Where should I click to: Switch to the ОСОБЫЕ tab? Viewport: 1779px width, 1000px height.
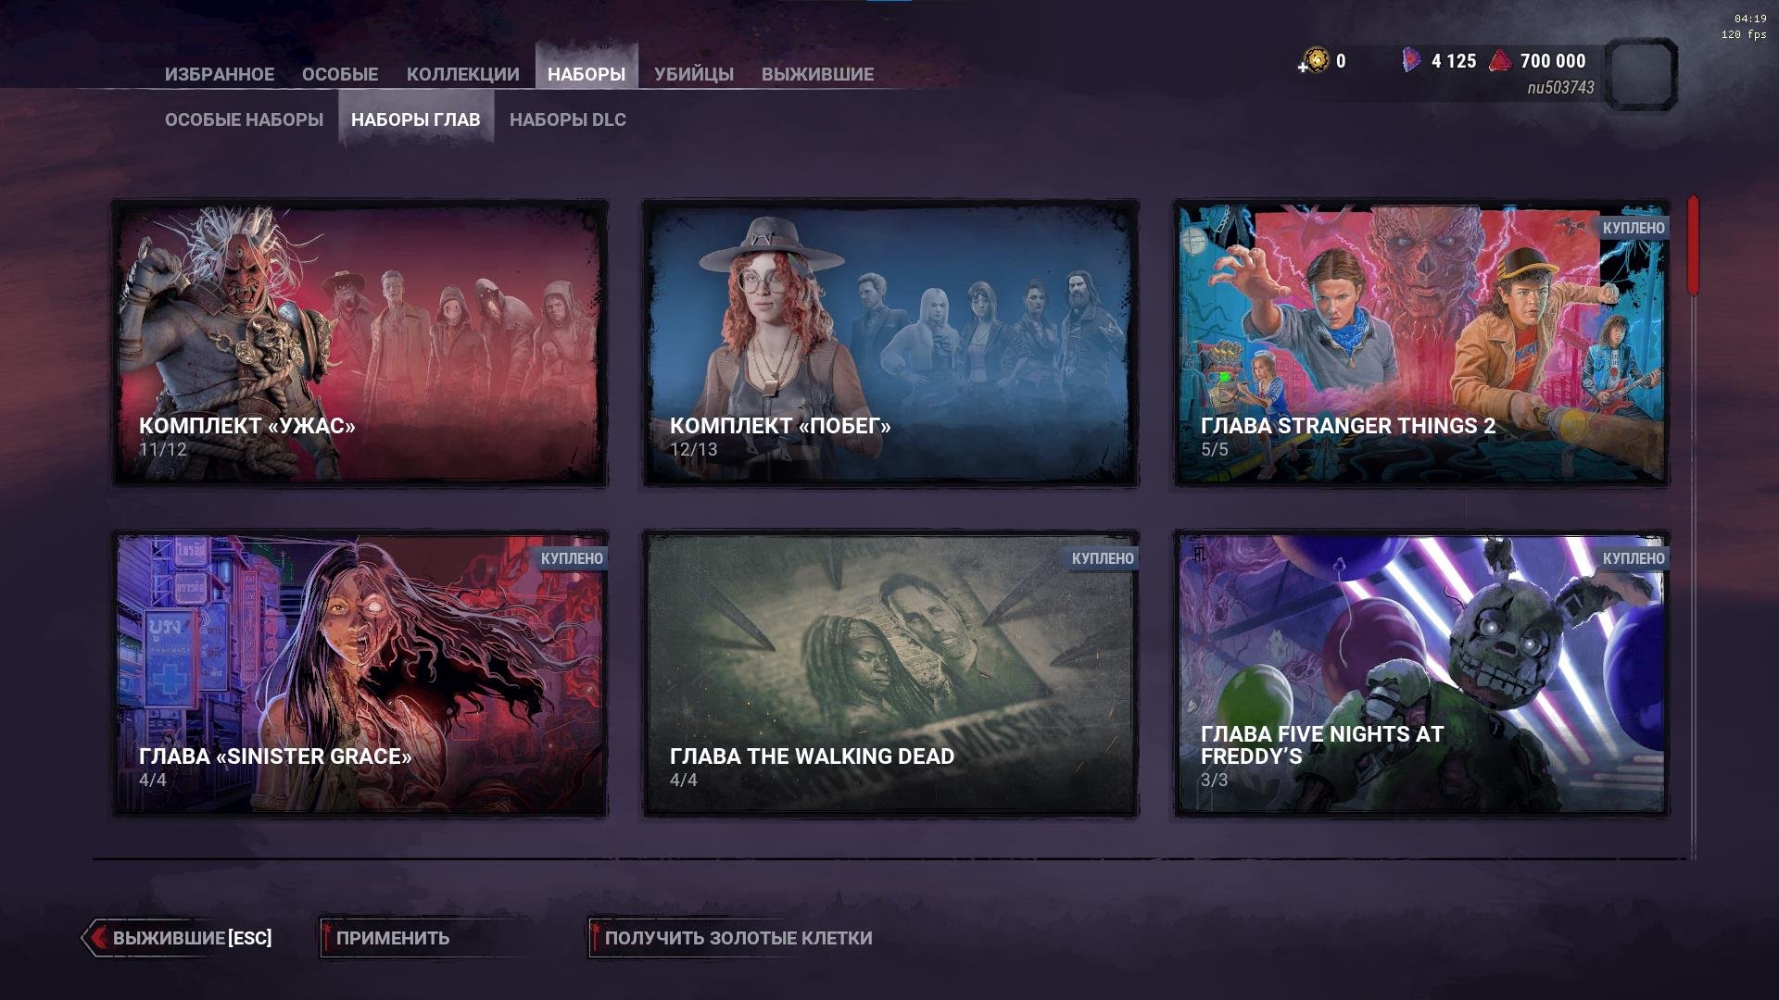click(340, 74)
